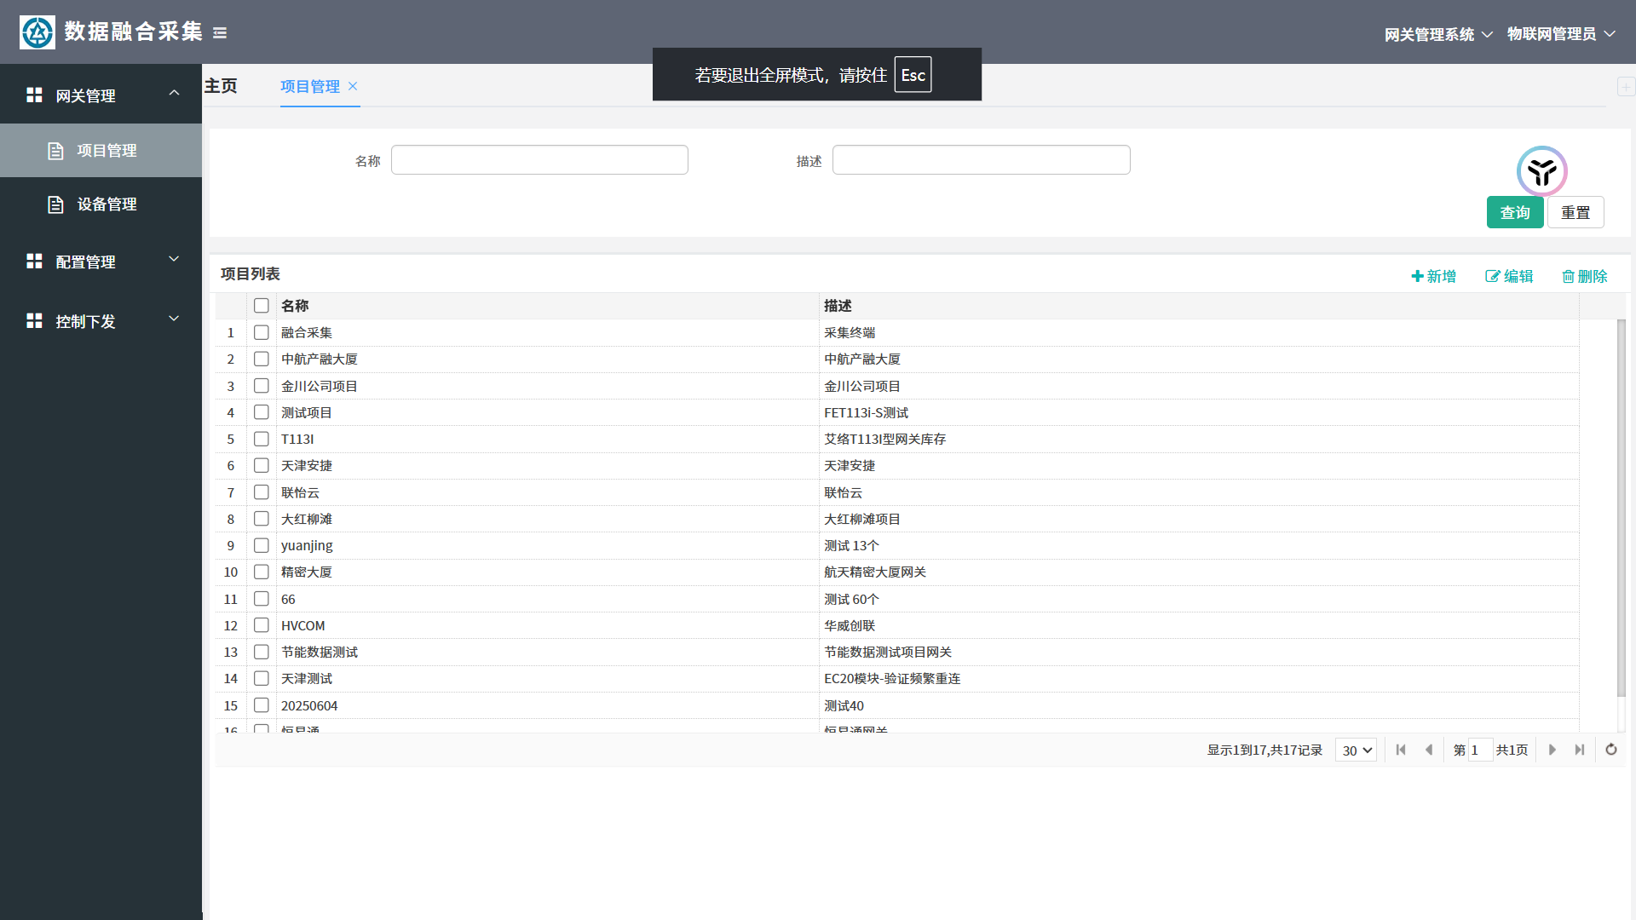Close the 项目管理 tab
The width and height of the screenshot is (1636, 920).
point(353,86)
